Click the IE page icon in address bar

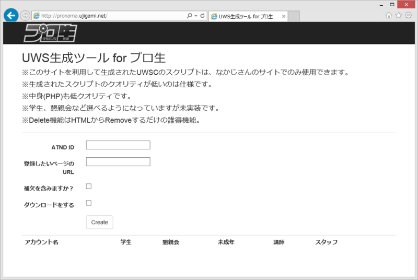pyautogui.click(x=36, y=16)
